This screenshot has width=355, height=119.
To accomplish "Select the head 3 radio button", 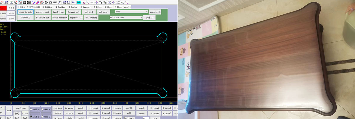I will (31, 109).
